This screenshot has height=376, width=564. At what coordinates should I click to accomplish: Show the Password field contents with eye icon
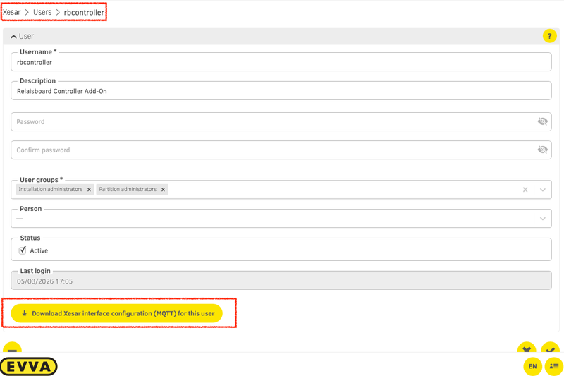coord(542,121)
